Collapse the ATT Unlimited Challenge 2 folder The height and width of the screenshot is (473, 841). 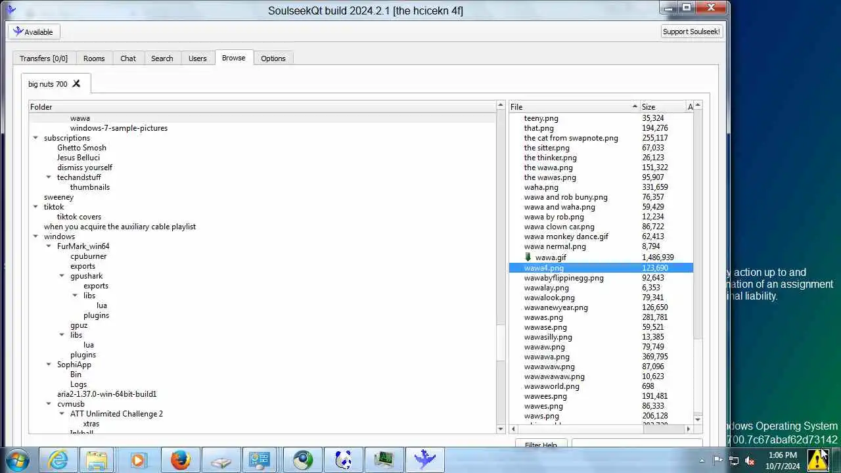click(x=62, y=414)
